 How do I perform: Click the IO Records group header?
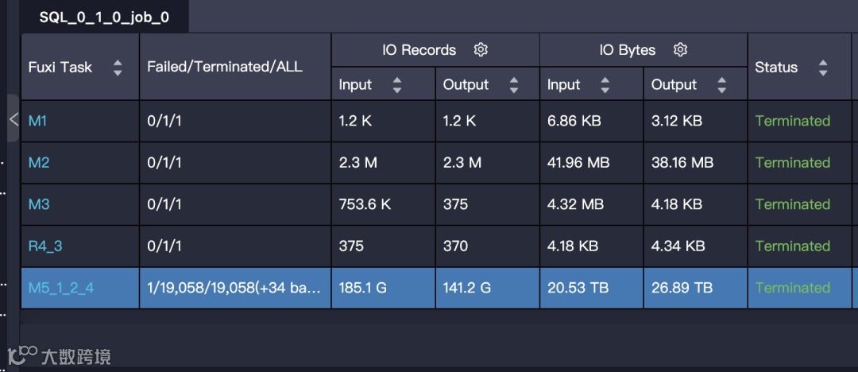pos(419,50)
